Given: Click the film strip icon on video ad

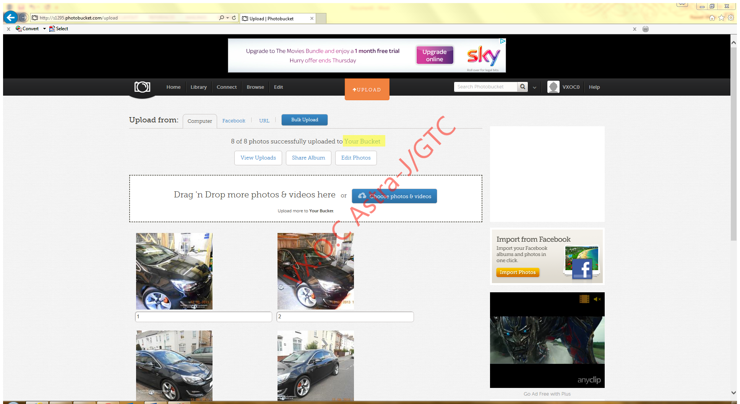Looking at the screenshot, I should click(584, 299).
